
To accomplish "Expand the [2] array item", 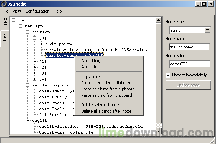I will coord(34,68).
